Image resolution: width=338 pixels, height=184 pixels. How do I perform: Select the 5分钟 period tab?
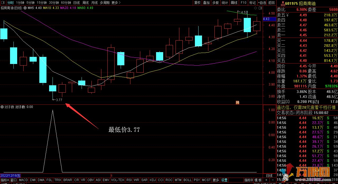pos(31,3)
